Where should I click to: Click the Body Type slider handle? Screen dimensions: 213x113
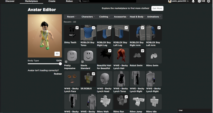60,64
